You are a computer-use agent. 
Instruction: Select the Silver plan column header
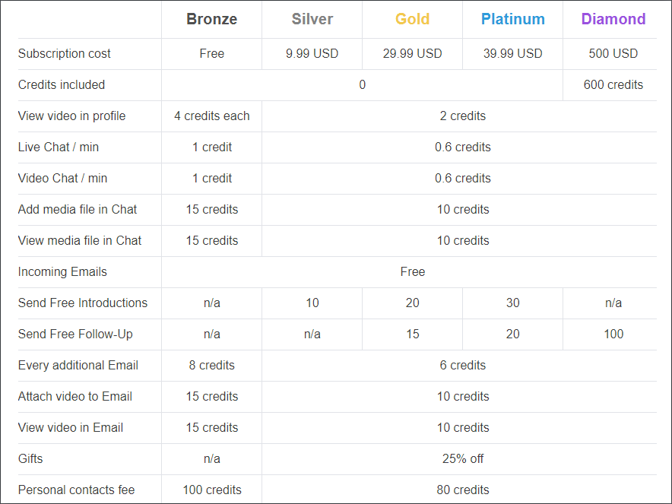click(x=312, y=19)
